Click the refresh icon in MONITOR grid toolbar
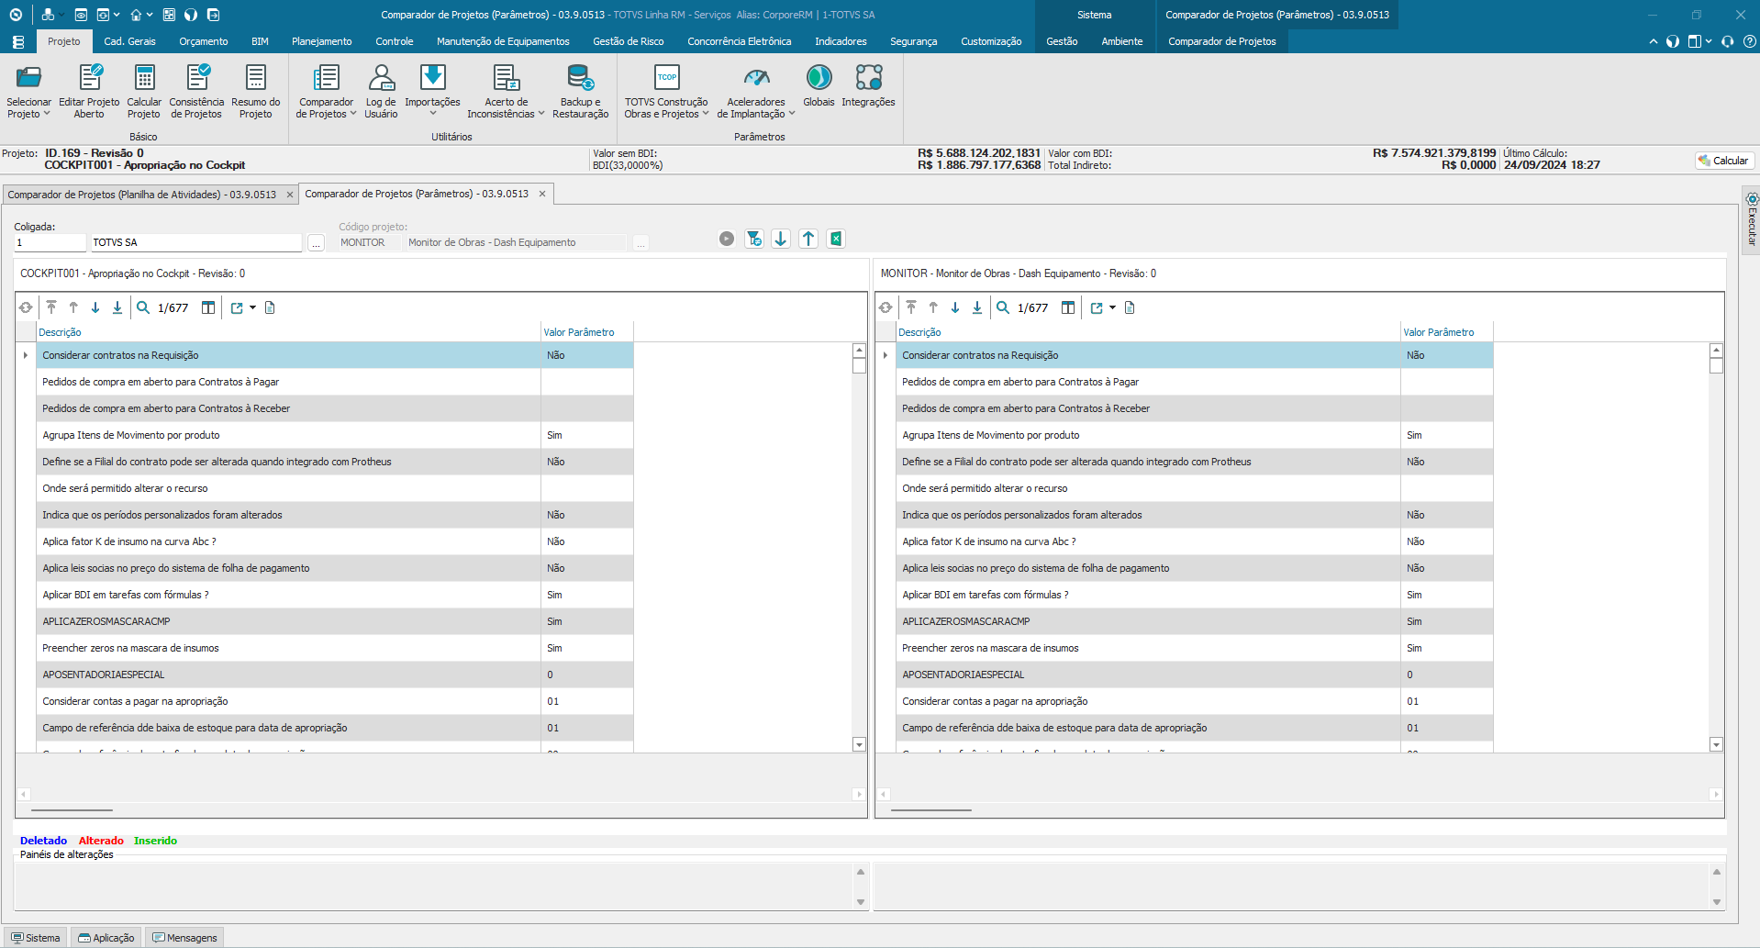The height and width of the screenshot is (948, 1760). click(x=886, y=307)
